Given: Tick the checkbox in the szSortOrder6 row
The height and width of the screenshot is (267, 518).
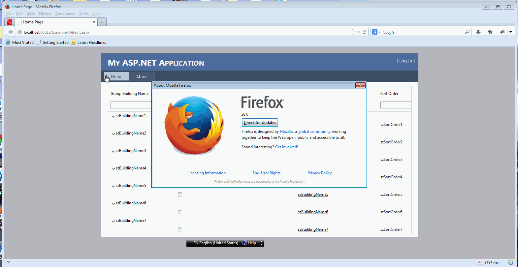Looking at the screenshot, I should coord(180,212).
